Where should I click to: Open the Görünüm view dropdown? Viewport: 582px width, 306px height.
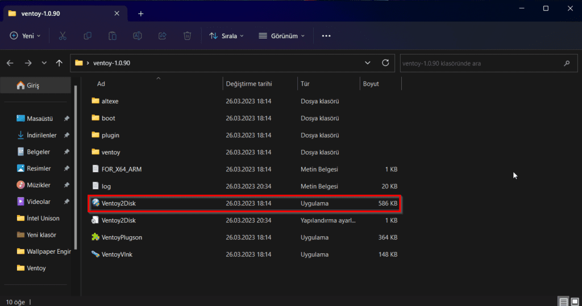(x=281, y=36)
